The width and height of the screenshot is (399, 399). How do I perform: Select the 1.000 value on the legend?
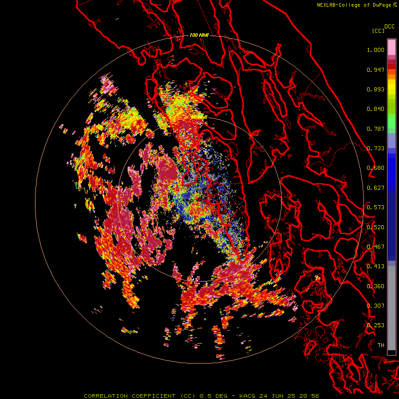tap(376, 50)
